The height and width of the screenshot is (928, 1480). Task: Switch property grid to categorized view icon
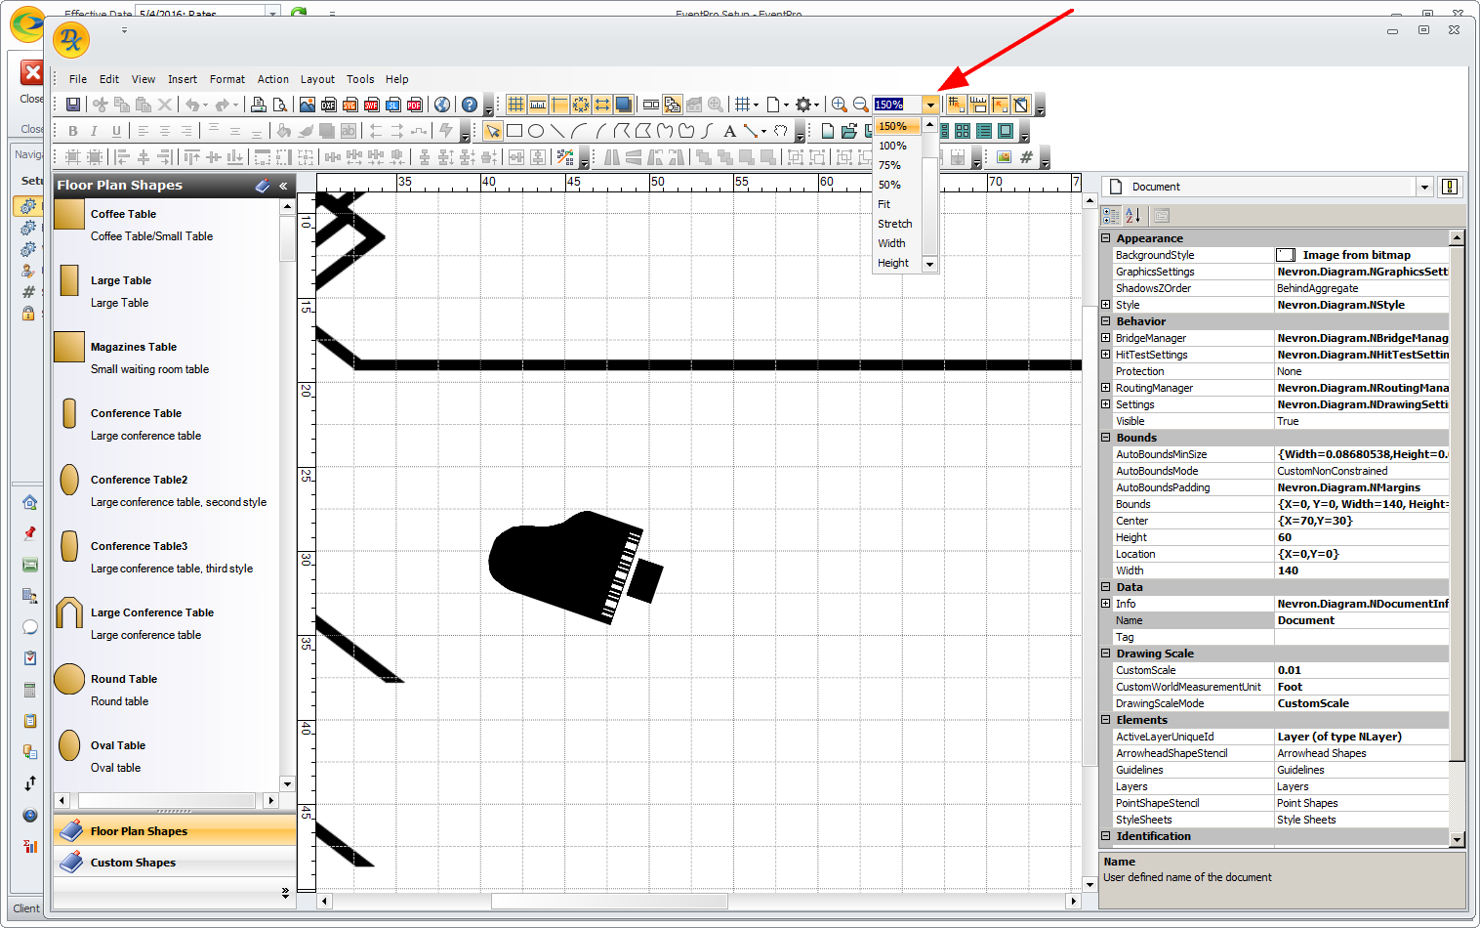click(x=1112, y=216)
